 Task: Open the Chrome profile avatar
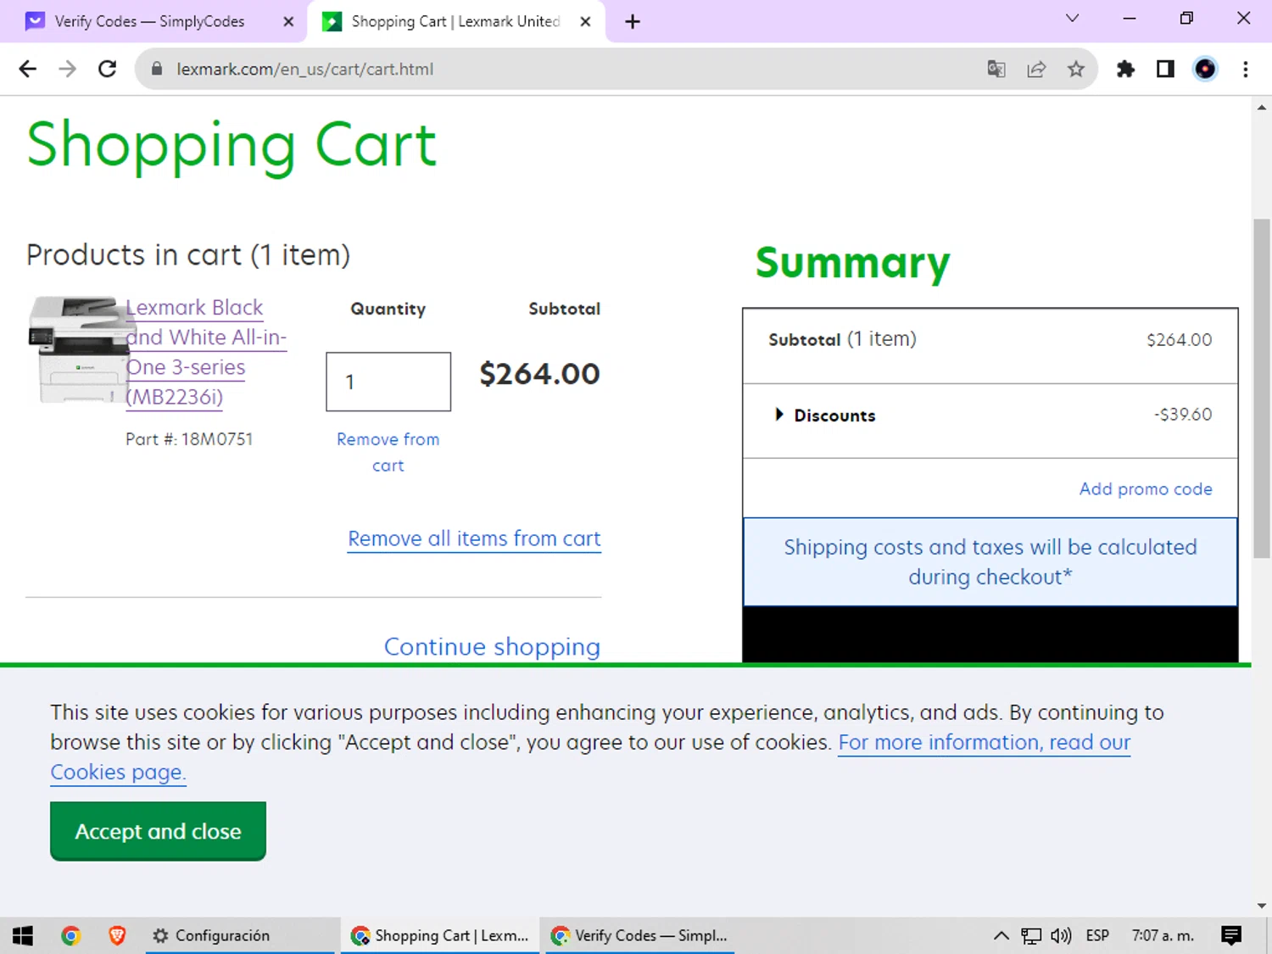[x=1205, y=69]
